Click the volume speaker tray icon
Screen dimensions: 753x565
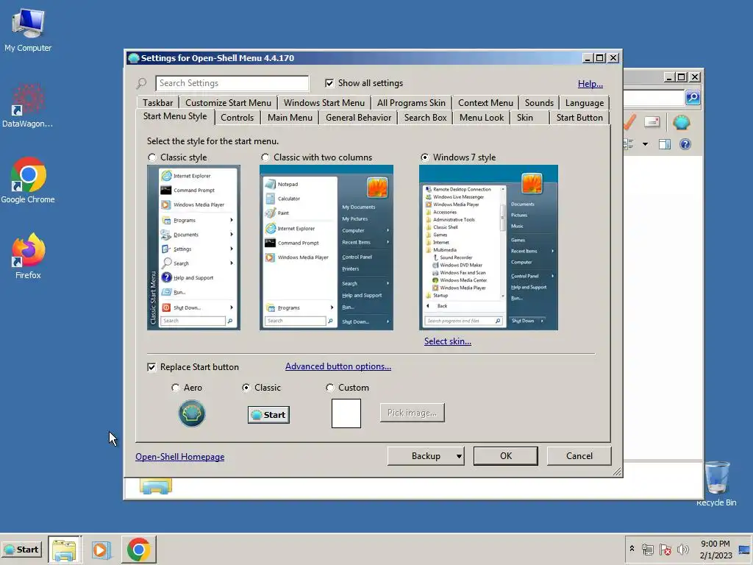(682, 549)
